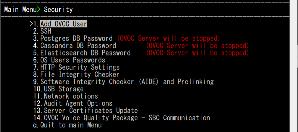Select HTTP Security Settings
The height and width of the screenshot is (132, 298).
80,67
